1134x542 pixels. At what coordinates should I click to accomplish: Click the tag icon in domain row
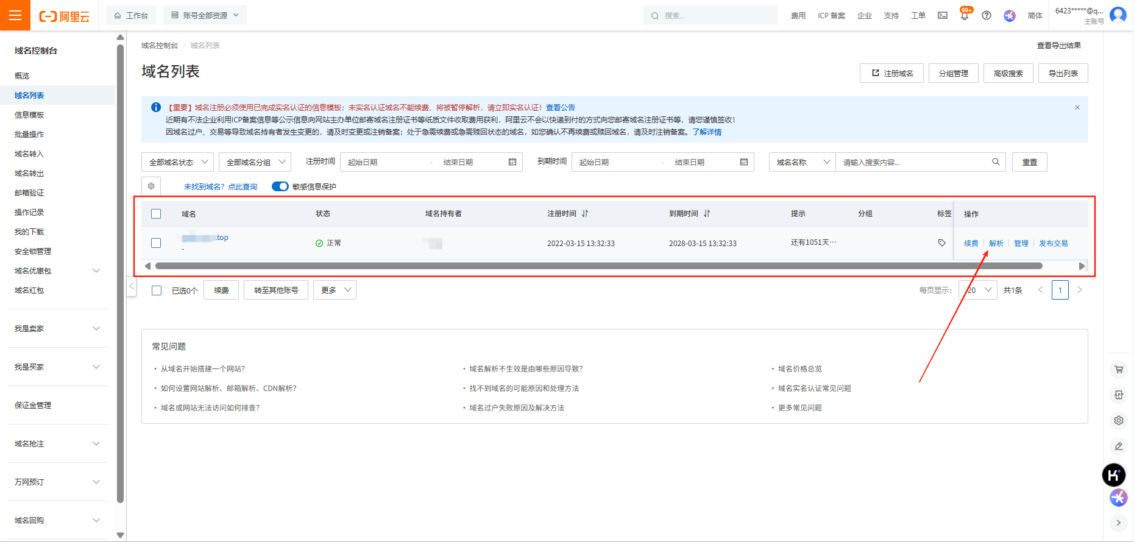point(941,243)
